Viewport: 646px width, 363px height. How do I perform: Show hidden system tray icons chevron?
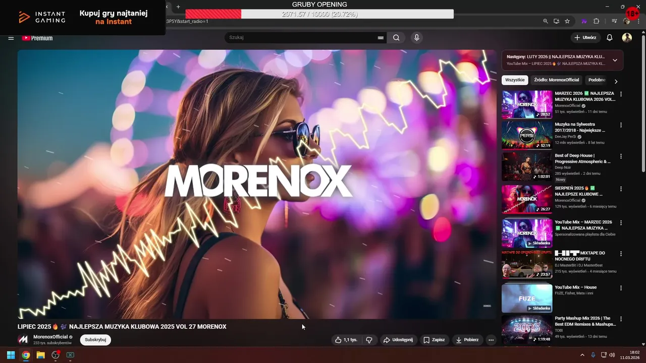[x=582, y=355]
